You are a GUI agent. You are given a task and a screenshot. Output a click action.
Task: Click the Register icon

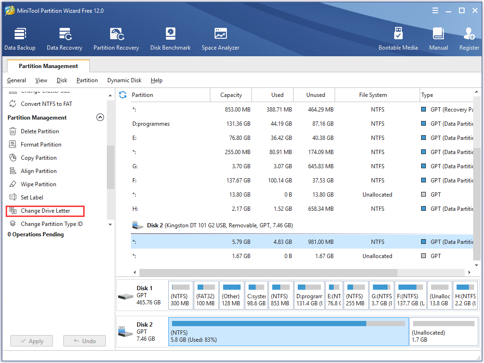click(x=469, y=34)
